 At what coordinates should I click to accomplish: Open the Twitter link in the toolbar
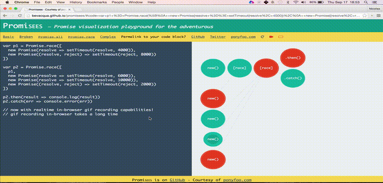pyautogui.click(x=218, y=37)
